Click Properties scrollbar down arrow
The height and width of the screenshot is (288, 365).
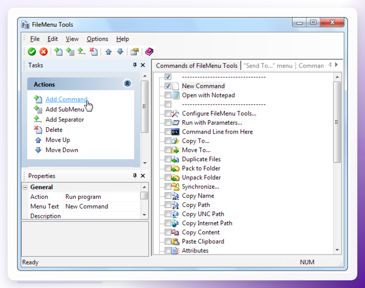pyautogui.click(x=144, y=215)
